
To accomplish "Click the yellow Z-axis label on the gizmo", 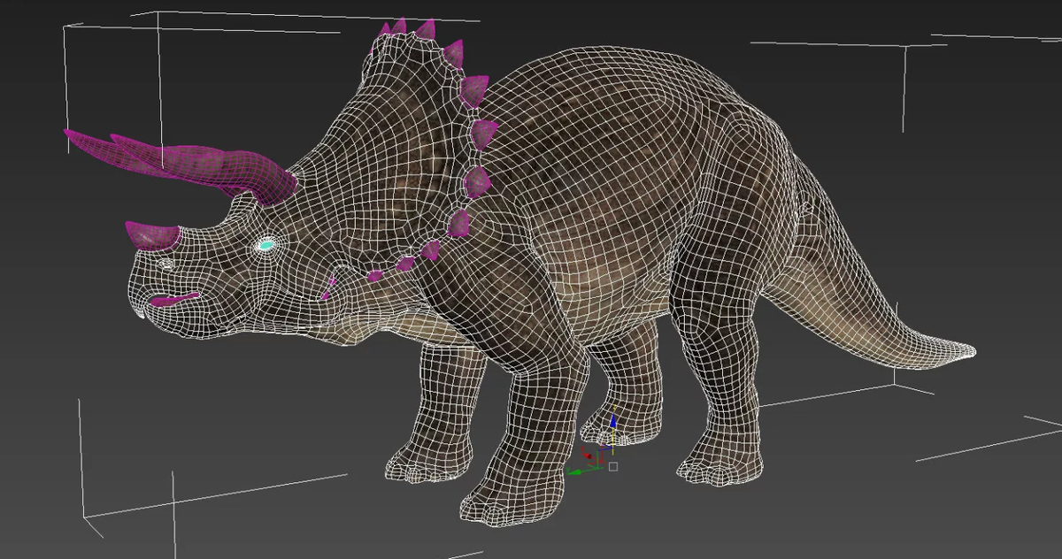I will (x=614, y=407).
